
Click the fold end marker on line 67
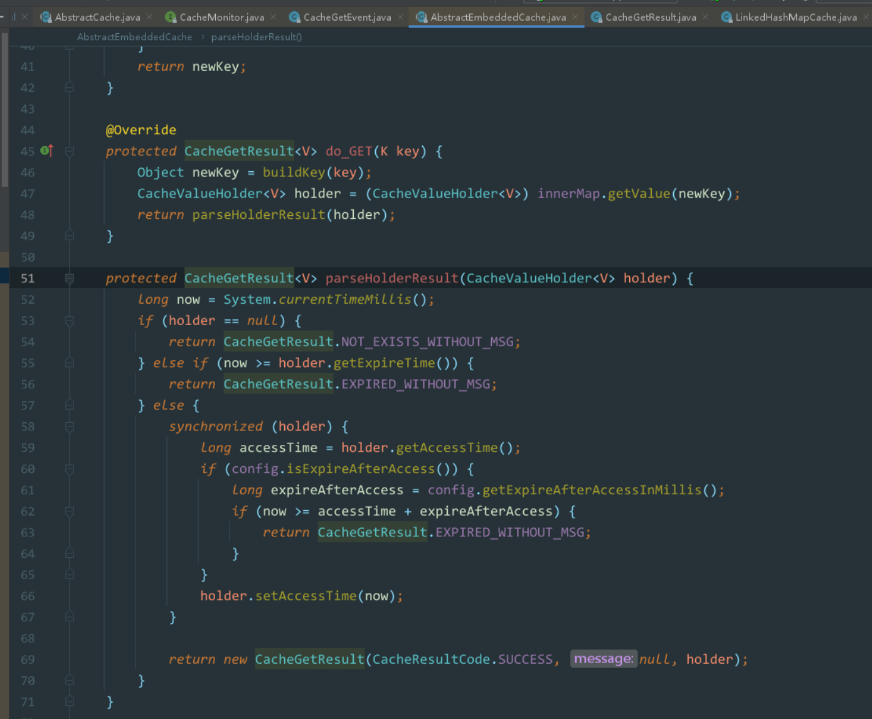(70, 617)
